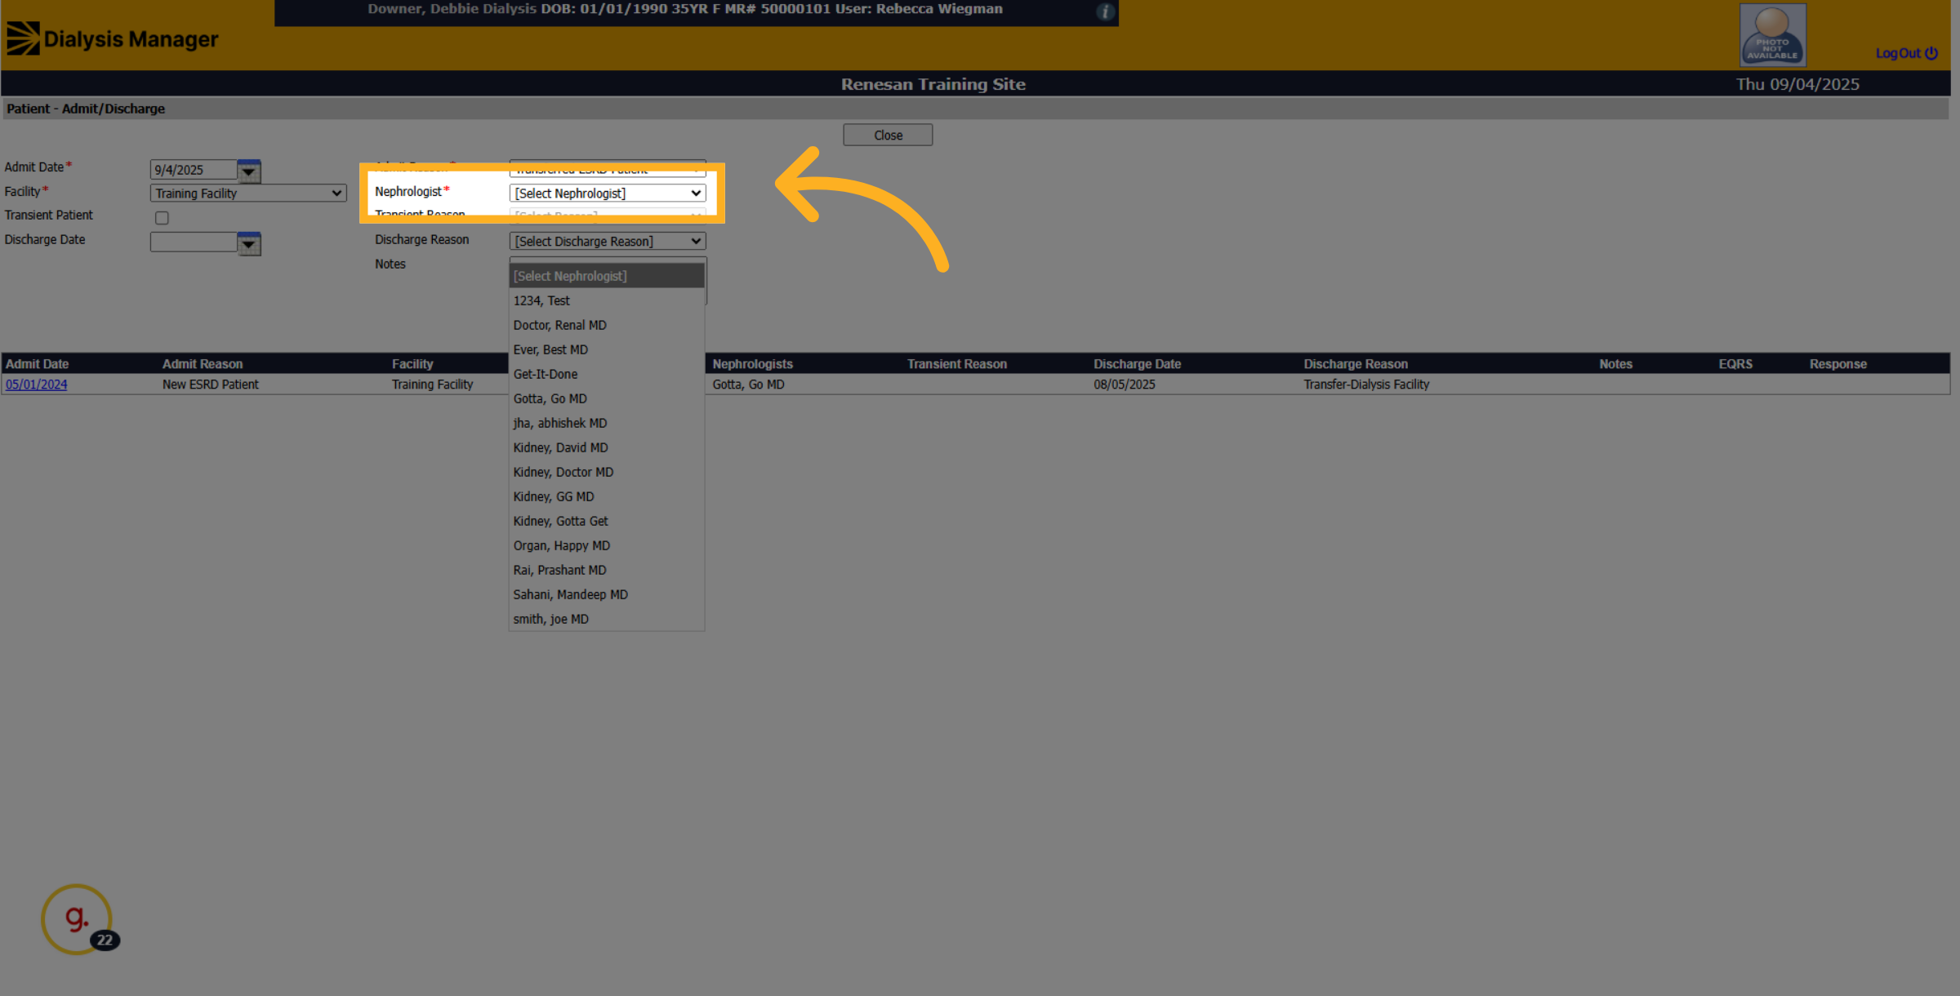Select 'Gotta, Go MD' from dropdown list
Viewport: 1960px width, 996px height.
point(607,398)
